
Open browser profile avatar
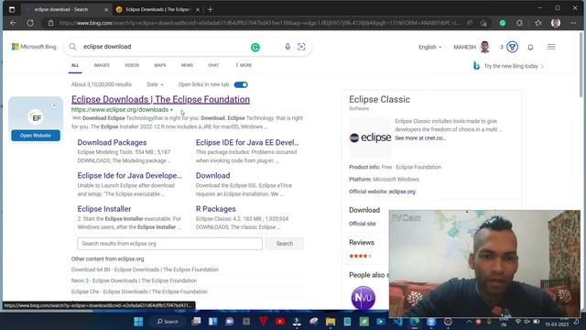[556, 23]
